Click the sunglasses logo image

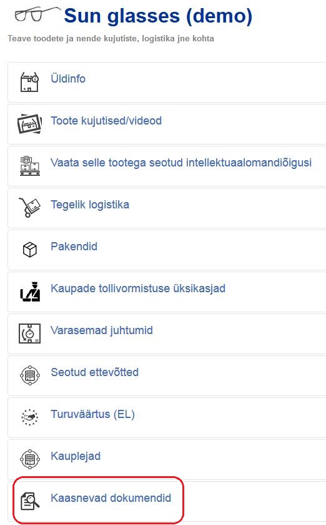pyautogui.click(x=36, y=14)
